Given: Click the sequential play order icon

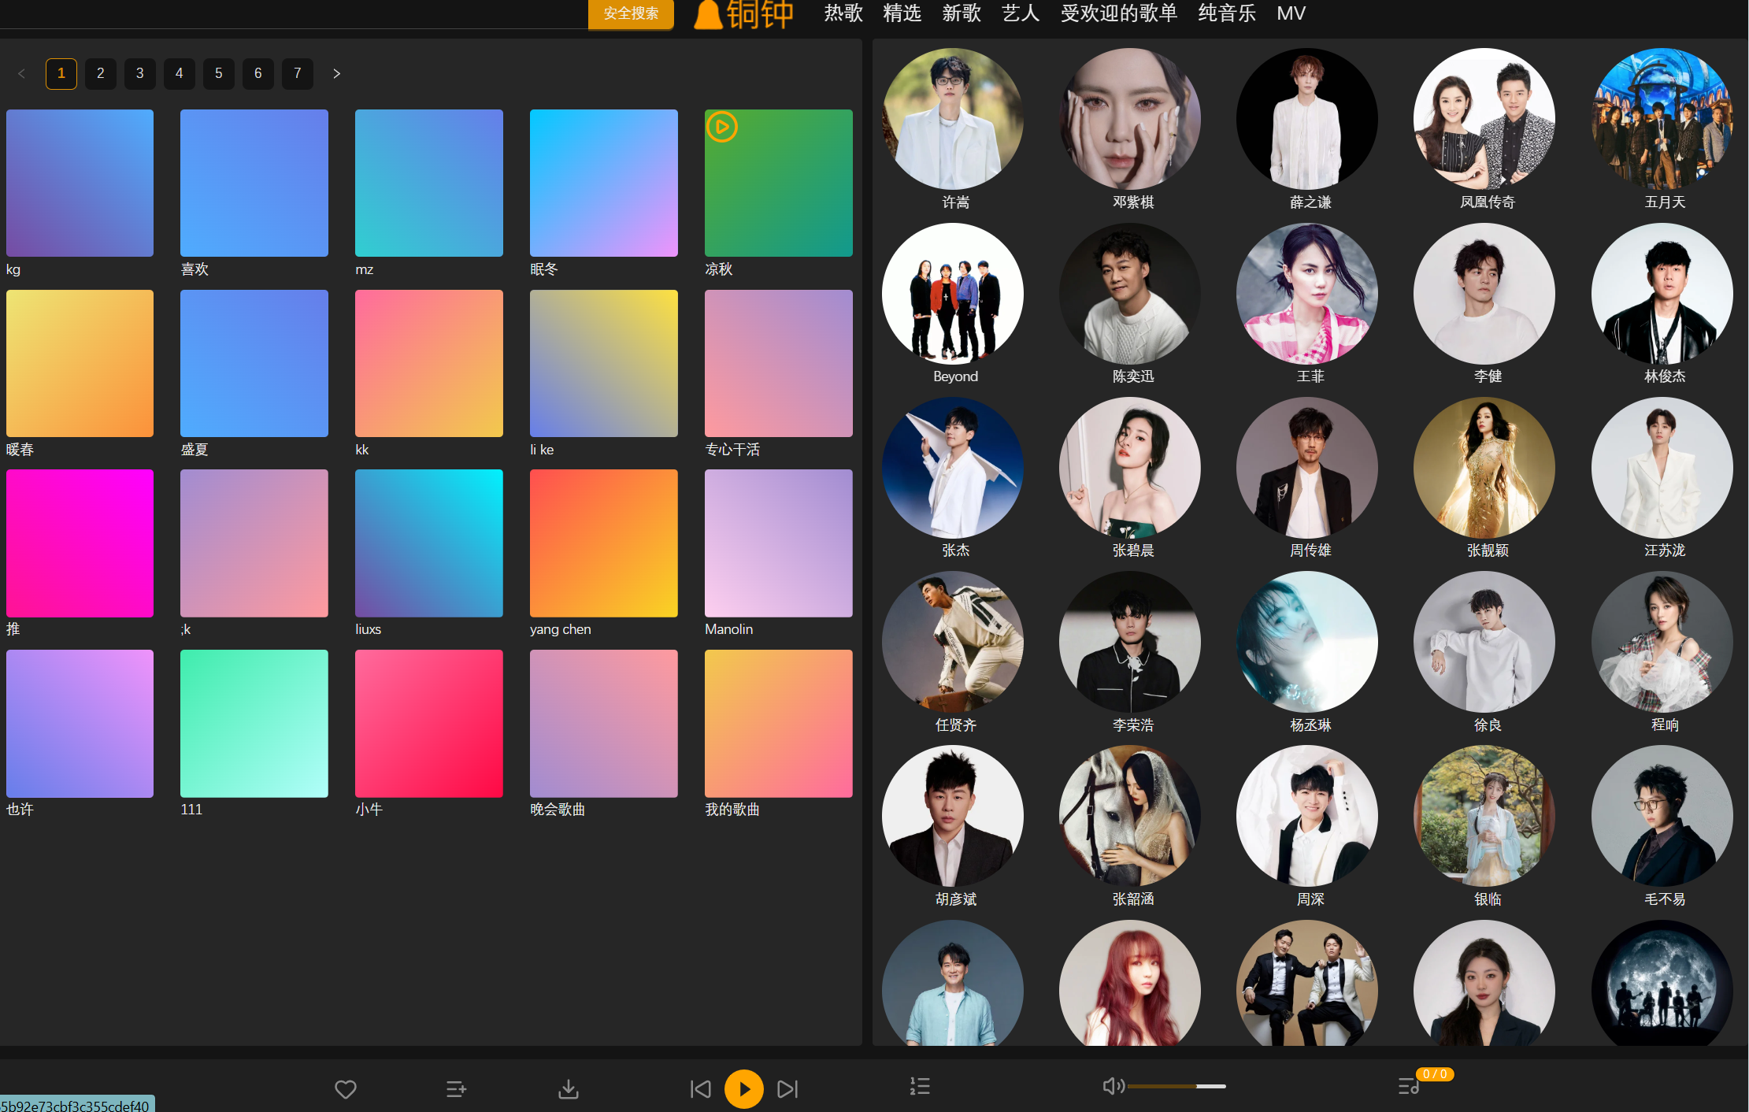Looking at the screenshot, I should point(920,1087).
